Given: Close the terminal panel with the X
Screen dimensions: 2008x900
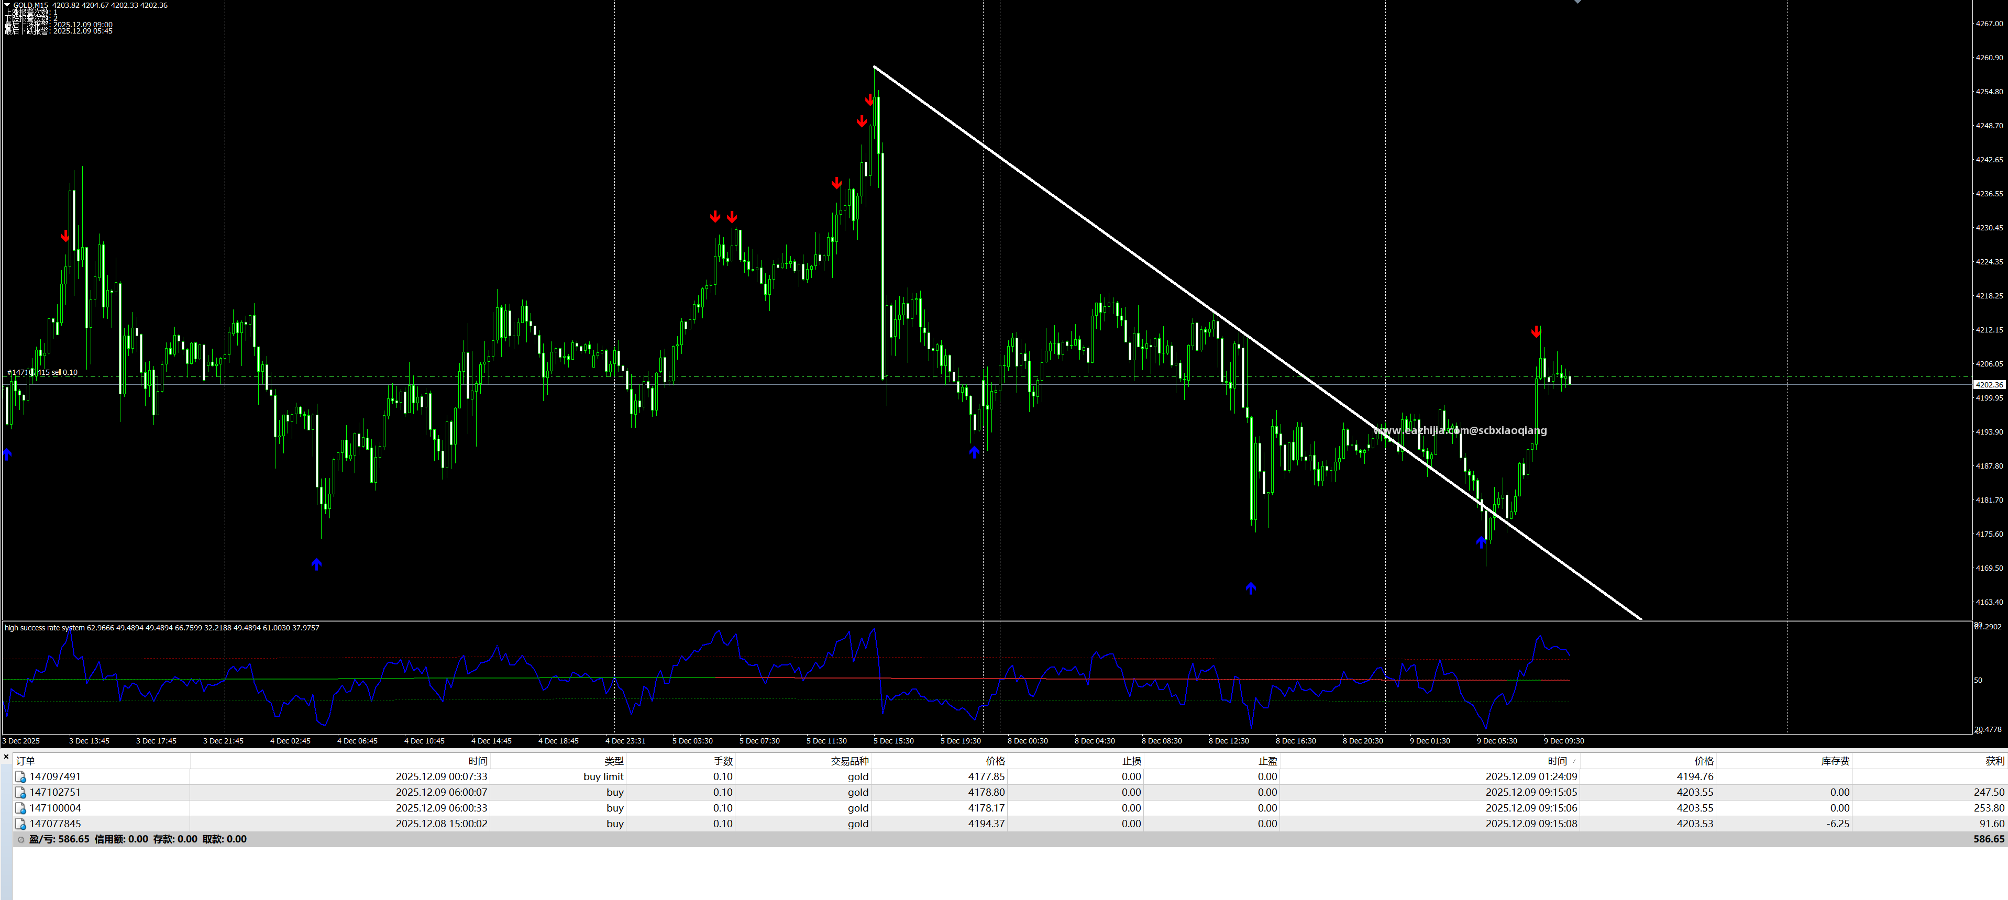Looking at the screenshot, I should 5,757.
